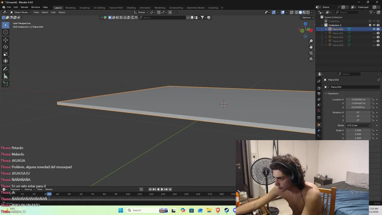Expand Plane.007 in the outliner
The height and width of the screenshot is (215, 382).
(x=326, y=41)
